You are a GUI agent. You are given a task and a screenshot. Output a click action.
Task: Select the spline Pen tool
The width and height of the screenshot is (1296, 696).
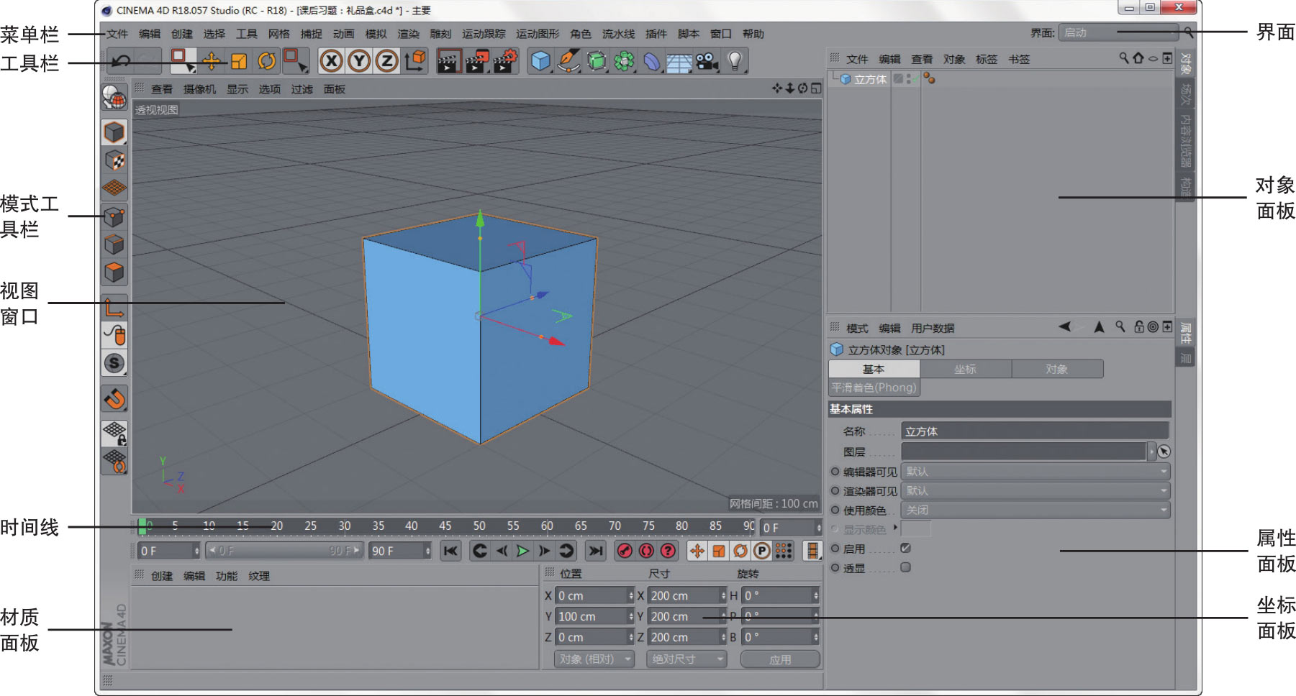[568, 61]
